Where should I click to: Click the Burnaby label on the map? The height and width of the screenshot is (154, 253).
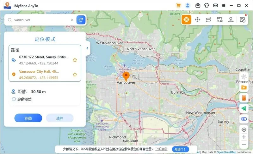(178, 92)
